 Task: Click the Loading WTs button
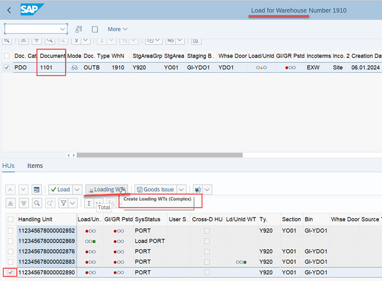tap(107, 189)
